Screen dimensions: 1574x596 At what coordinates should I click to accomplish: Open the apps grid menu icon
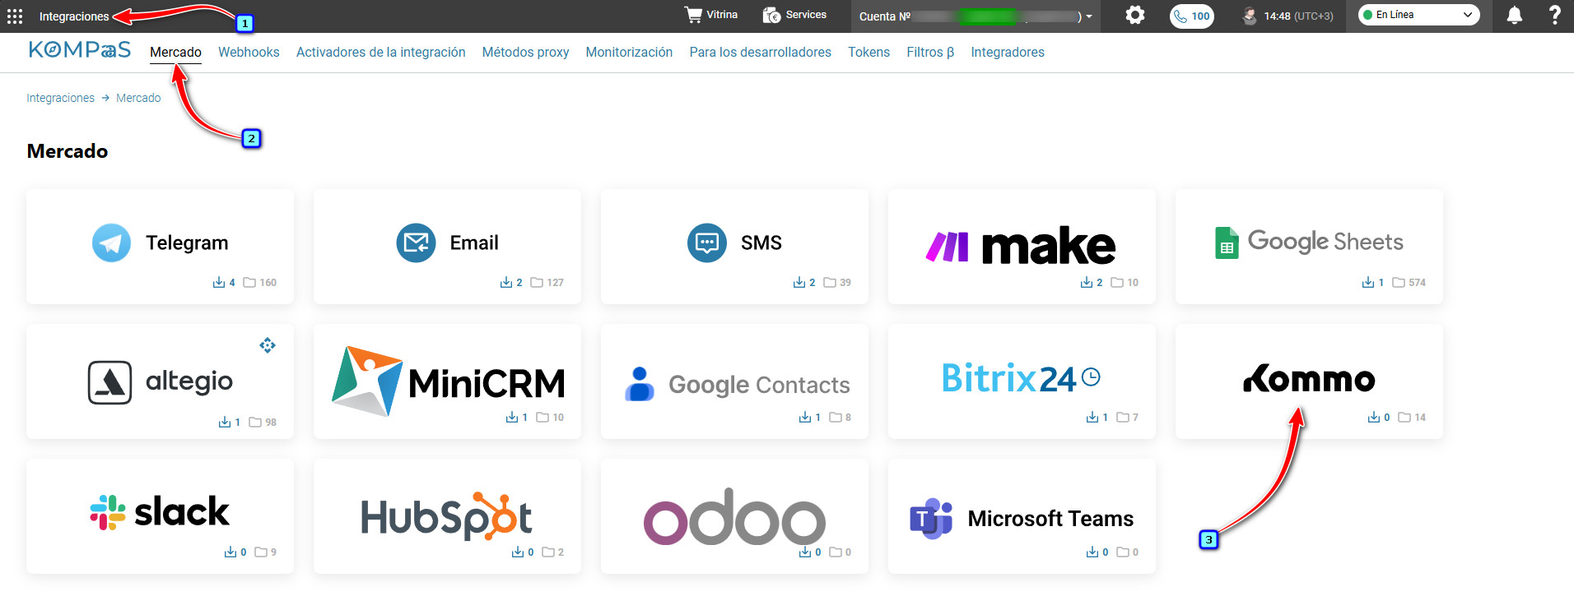point(15,16)
